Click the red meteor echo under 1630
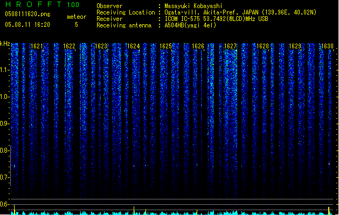339x215 pixels. pyautogui.click(x=329, y=164)
